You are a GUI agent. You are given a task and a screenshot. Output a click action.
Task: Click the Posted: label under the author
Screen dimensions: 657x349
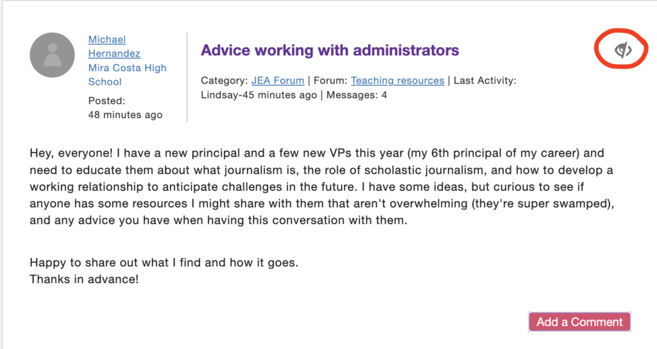pos(107,101)
